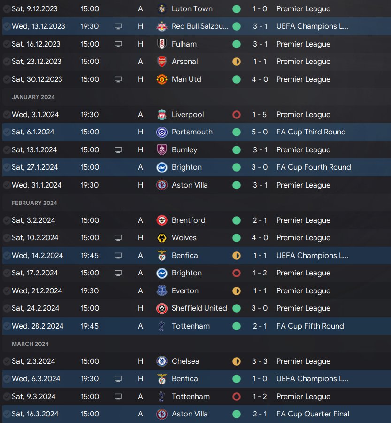Click the Man Utd club badge

pyautogui.click(x=161, y=79)
